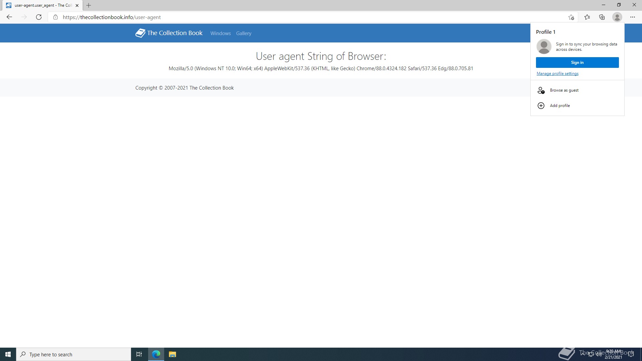Screen dimensions: 642x361
Task: Reload the current page
Action: click(39, 17)
